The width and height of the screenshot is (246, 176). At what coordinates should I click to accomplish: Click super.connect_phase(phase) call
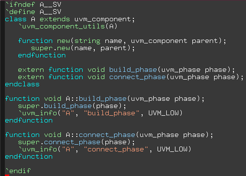76,142
